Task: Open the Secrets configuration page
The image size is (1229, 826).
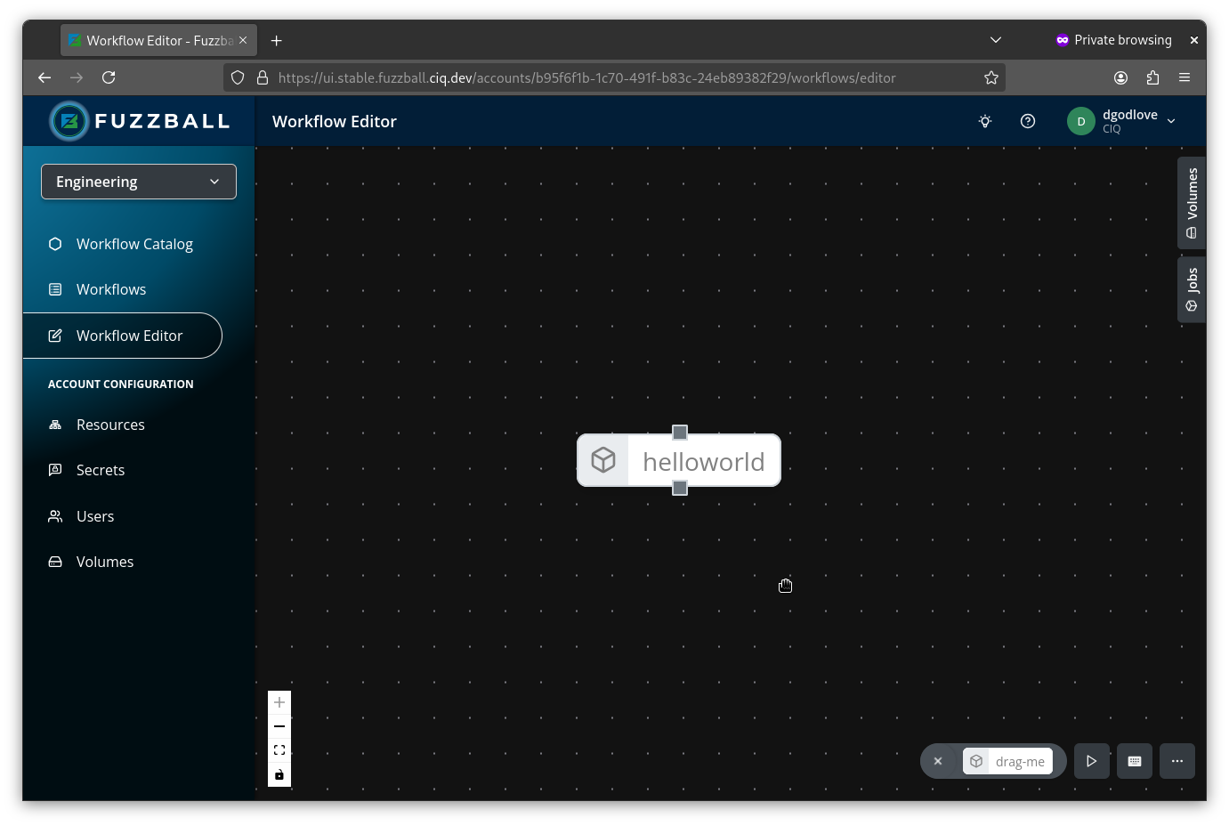Action: (101, 470)
